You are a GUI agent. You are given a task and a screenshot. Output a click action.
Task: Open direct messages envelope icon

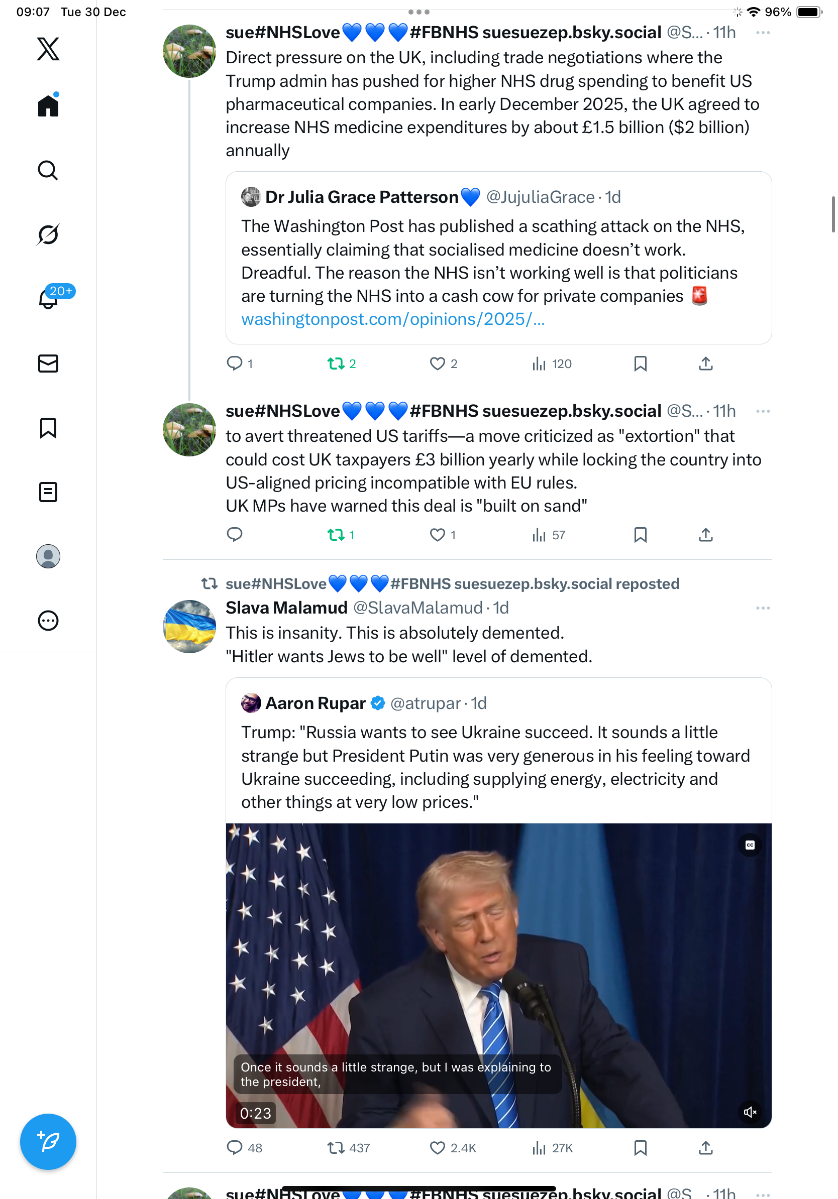click(48, 364)
